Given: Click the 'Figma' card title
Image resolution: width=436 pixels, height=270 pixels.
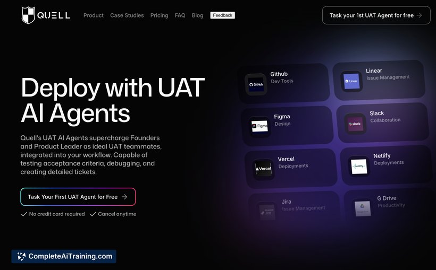Looking at the screenshot, I should coord(282,117).
